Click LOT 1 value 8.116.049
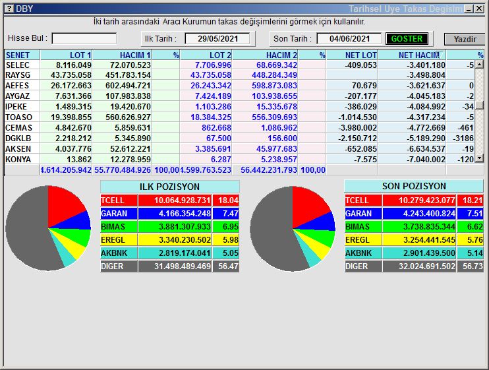 [74, 65]
